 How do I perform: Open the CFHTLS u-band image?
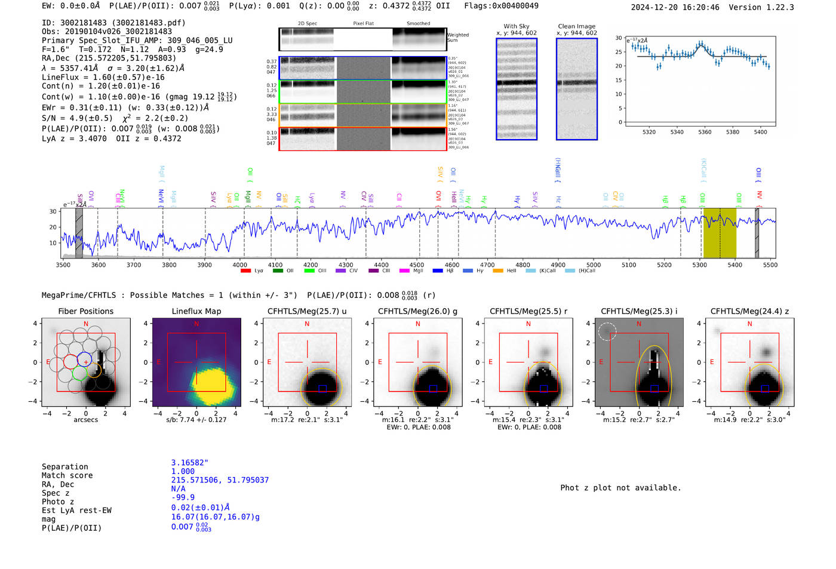(307, 362)
